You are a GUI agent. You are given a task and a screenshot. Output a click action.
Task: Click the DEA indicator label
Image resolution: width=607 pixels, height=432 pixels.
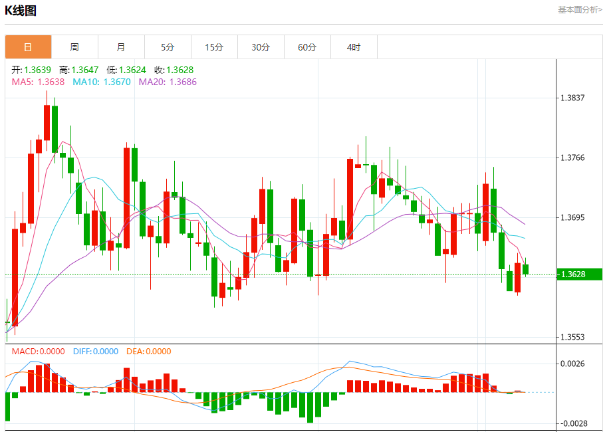[x=149, y=352]
